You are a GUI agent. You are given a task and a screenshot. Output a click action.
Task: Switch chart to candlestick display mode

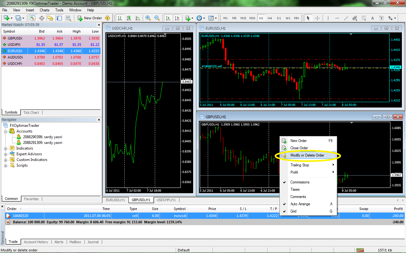pos(128,18)
